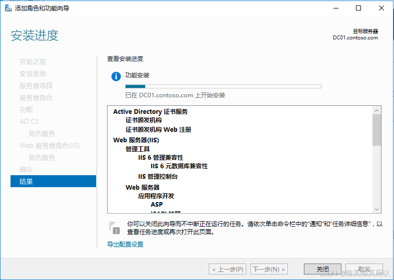Minimize the wizard window
The height and width of the screenshot is (280, 394).
335,8
